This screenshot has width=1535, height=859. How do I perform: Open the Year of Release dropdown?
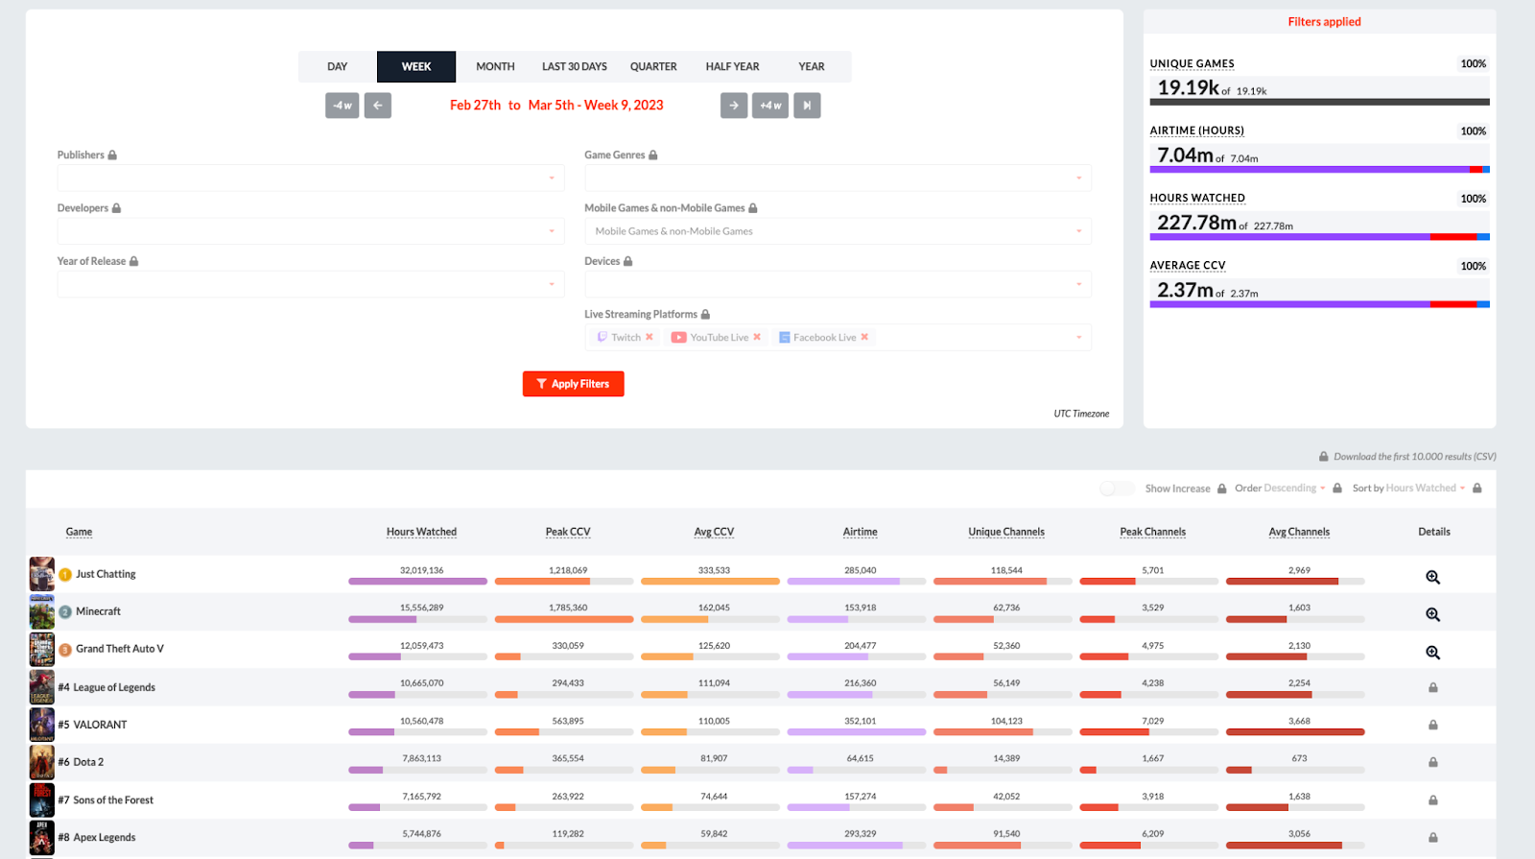click(x=311, y=284)
